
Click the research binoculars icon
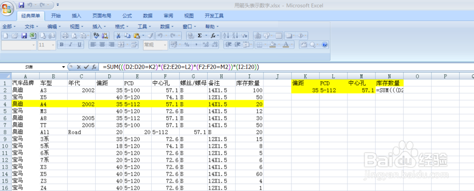tap(105, 35)
